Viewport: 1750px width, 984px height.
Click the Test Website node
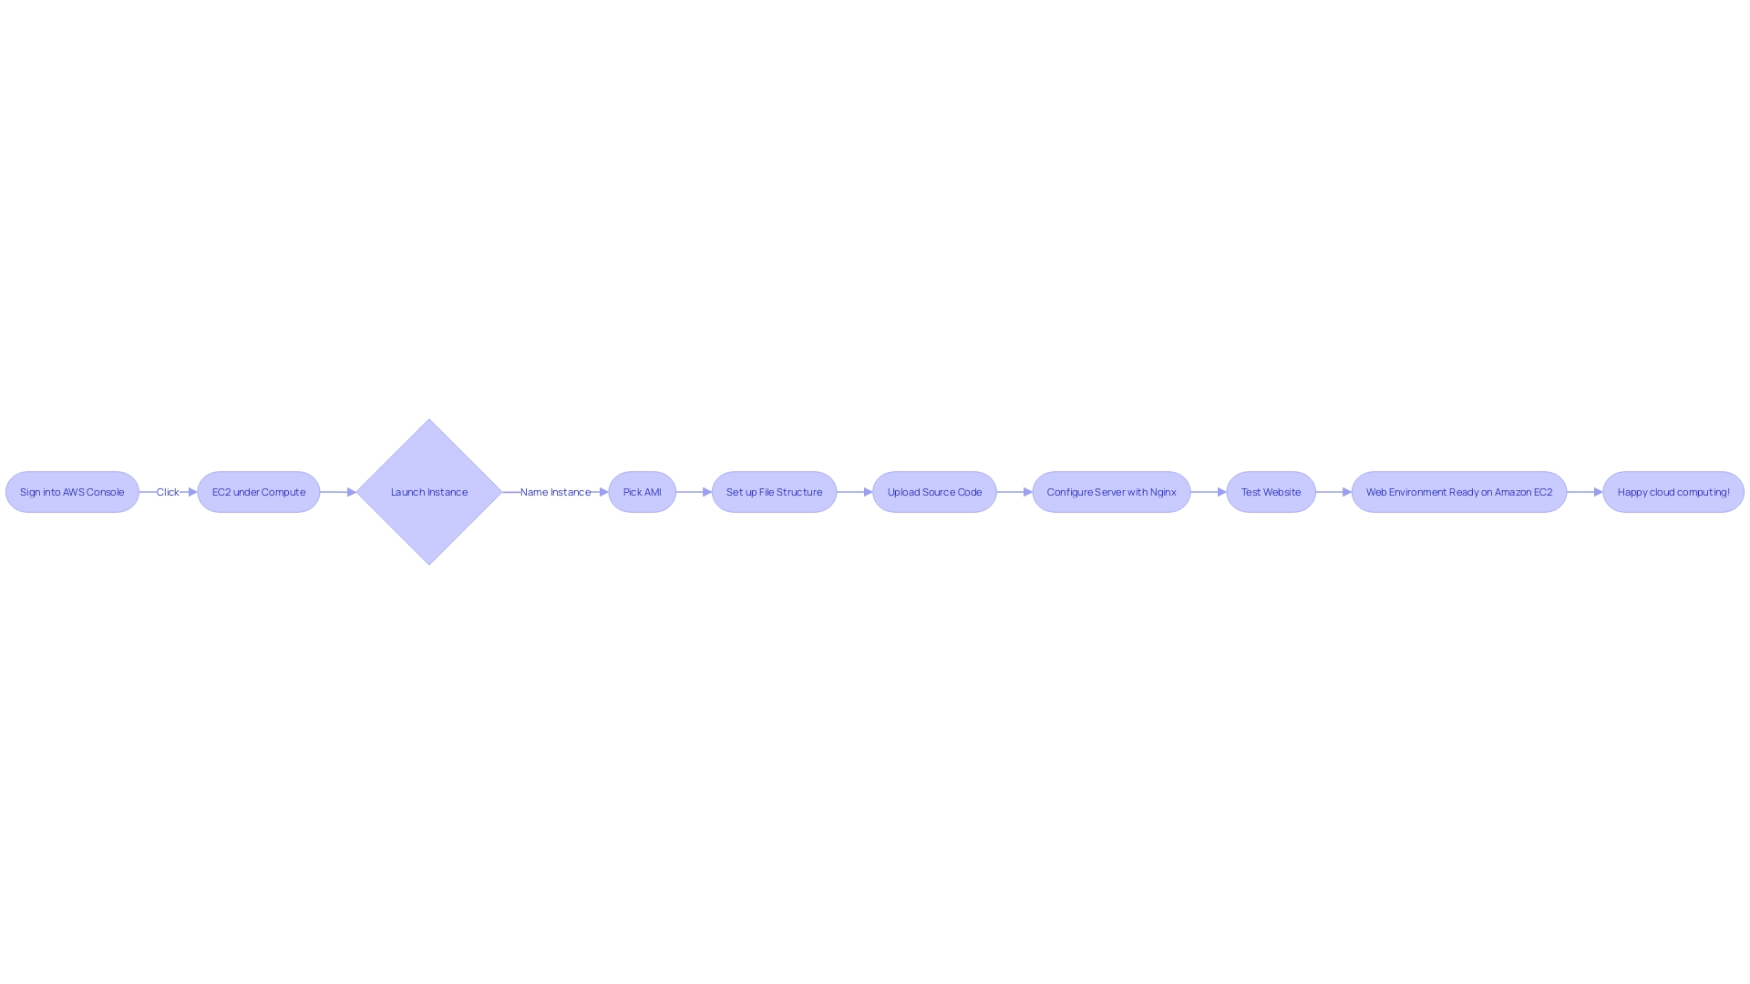pyautogui.click(x=1271, y=491)
